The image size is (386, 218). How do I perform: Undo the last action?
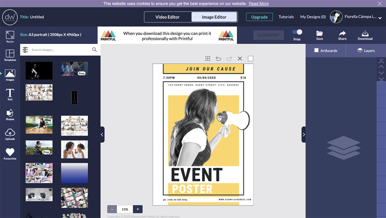pos(219,59)
